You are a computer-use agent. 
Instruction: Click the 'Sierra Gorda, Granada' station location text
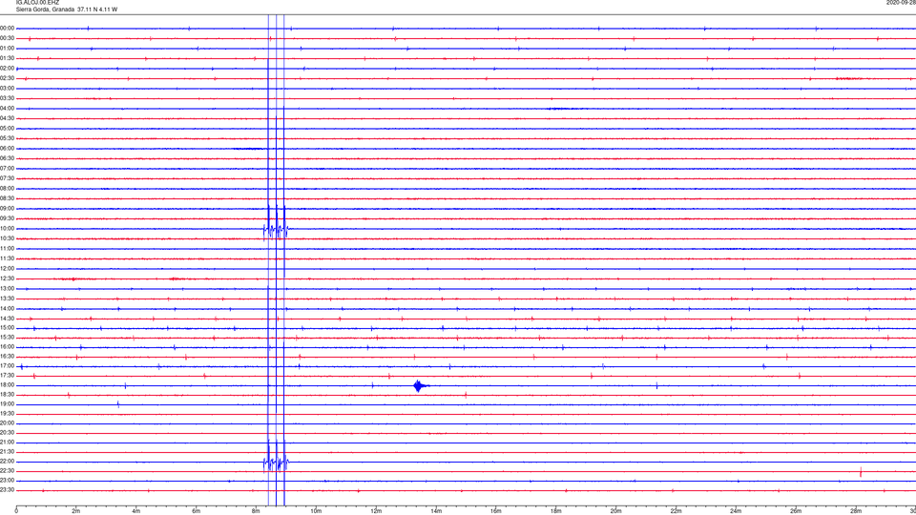45,10
